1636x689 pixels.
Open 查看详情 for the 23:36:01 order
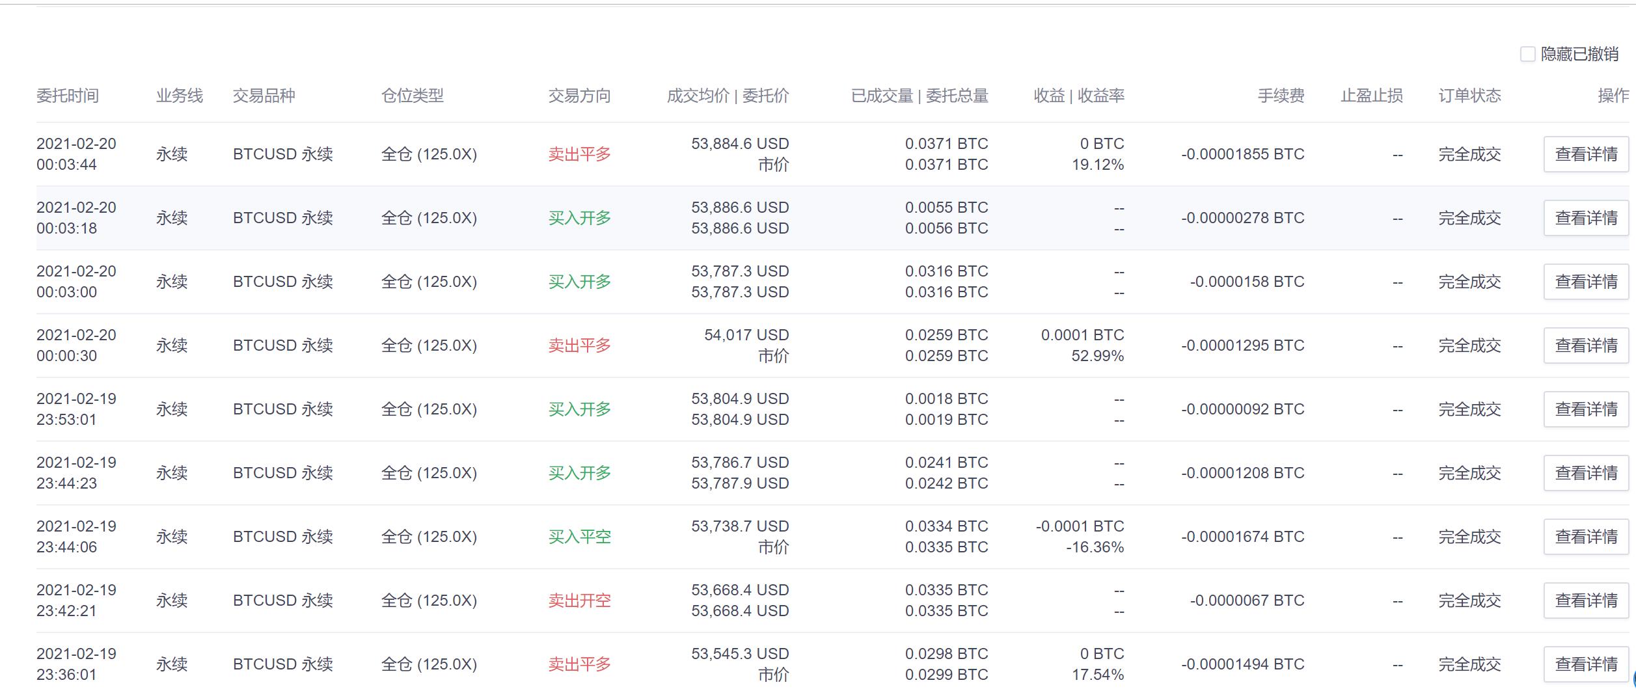point(1586,664)
